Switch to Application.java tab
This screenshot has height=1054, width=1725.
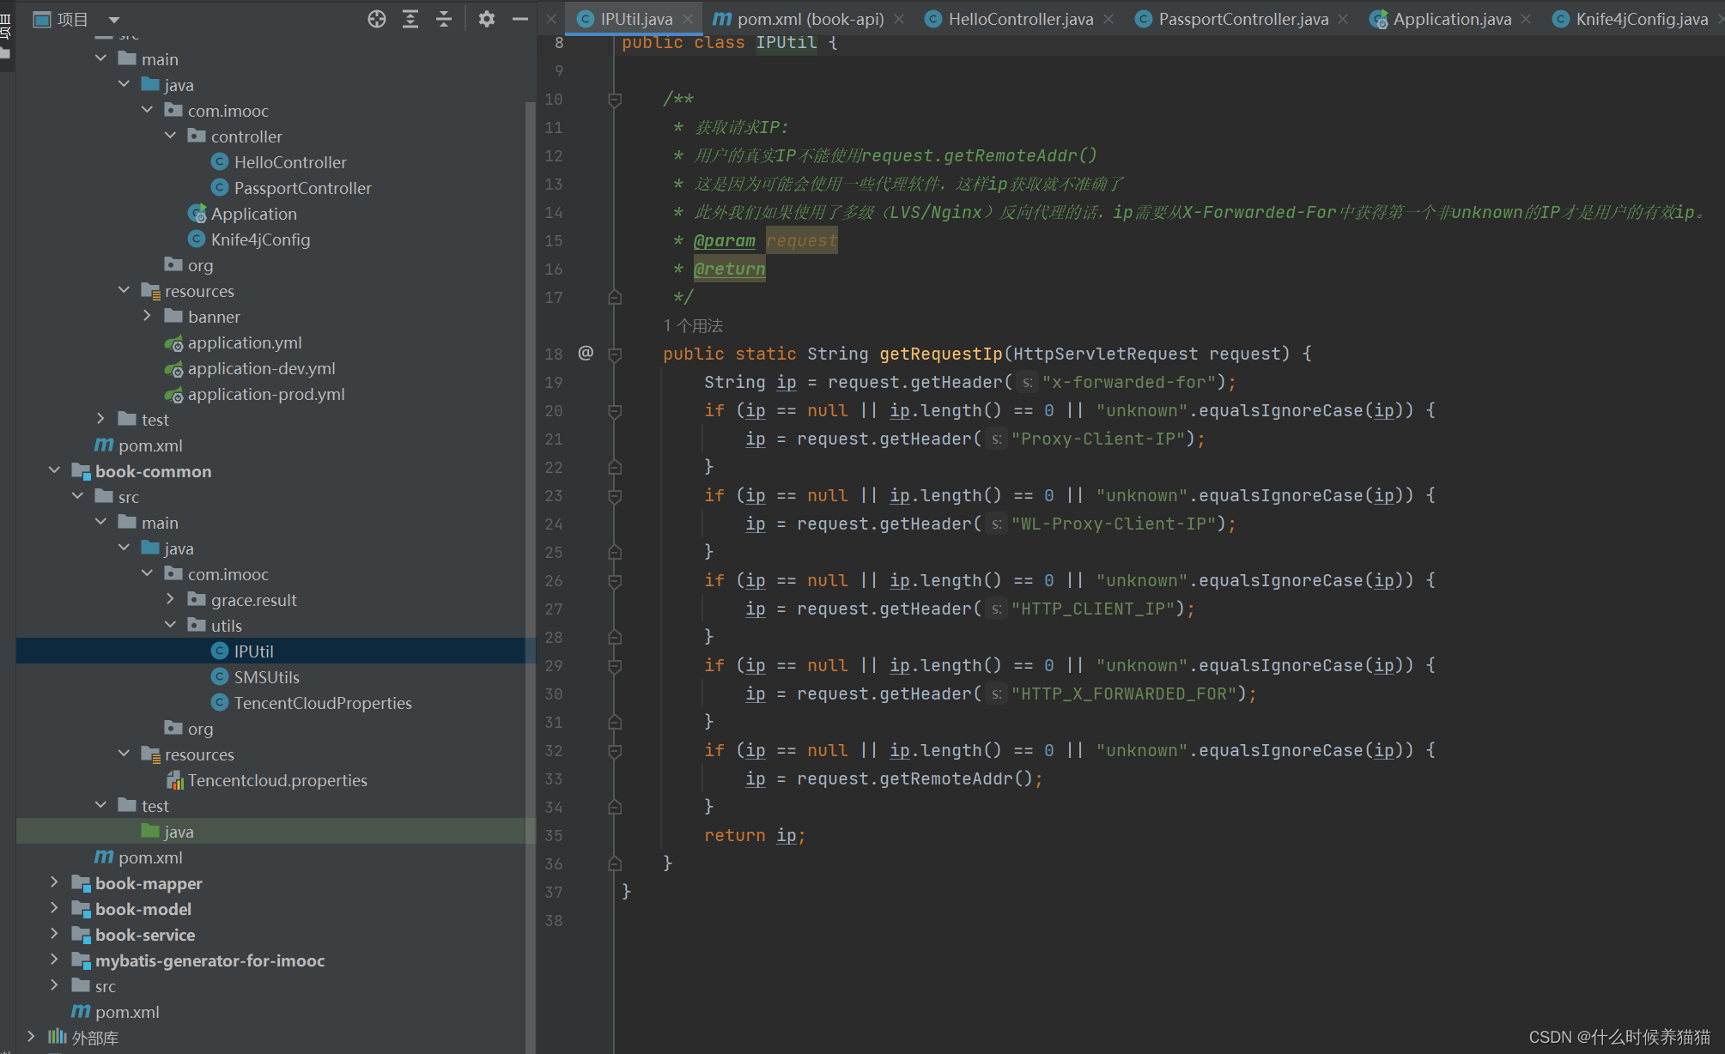1452,19
